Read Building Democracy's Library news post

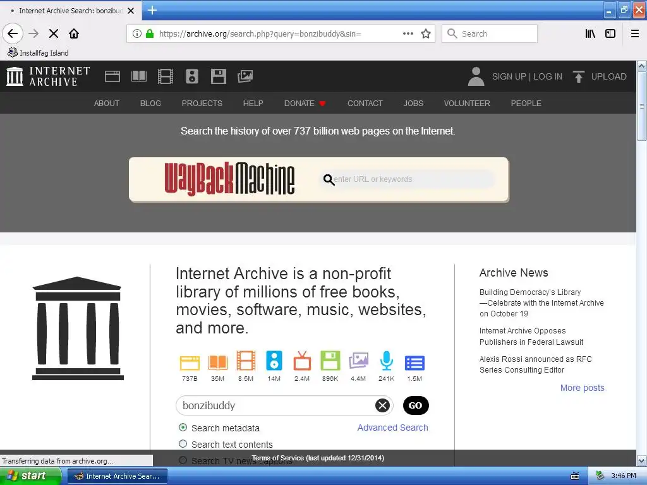(x=541, y=302)
